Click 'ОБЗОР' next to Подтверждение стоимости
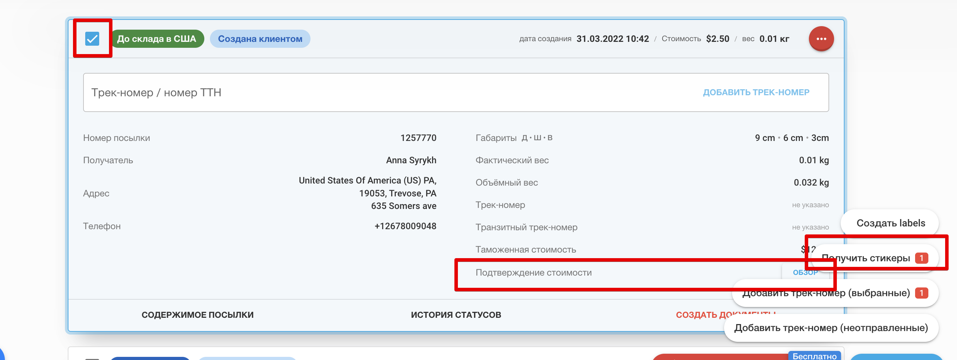This screenshot has height=360, width=957. tap(805, 272)
